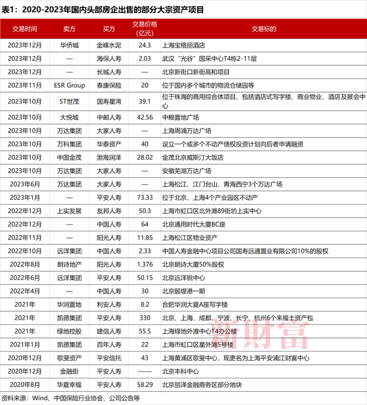Image resolution: width=367 pixels, height=405 pixels.
Task: Click buyer cell '金峰水泥'
Action: pos(109,46)
